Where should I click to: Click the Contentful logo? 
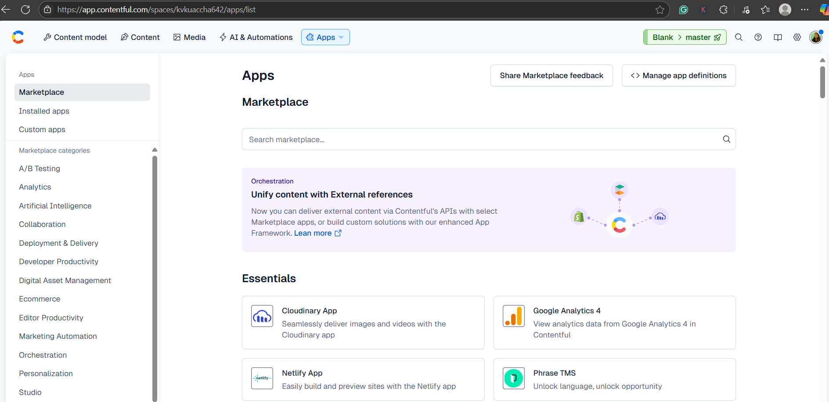coord(18,37)
